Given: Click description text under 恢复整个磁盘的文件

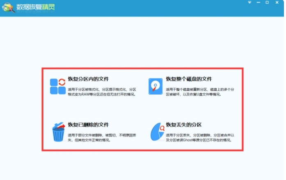Looking at the screenshot, I should pos(200,91).
